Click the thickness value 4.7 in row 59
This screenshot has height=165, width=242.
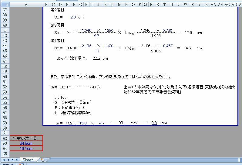(102, 123)
